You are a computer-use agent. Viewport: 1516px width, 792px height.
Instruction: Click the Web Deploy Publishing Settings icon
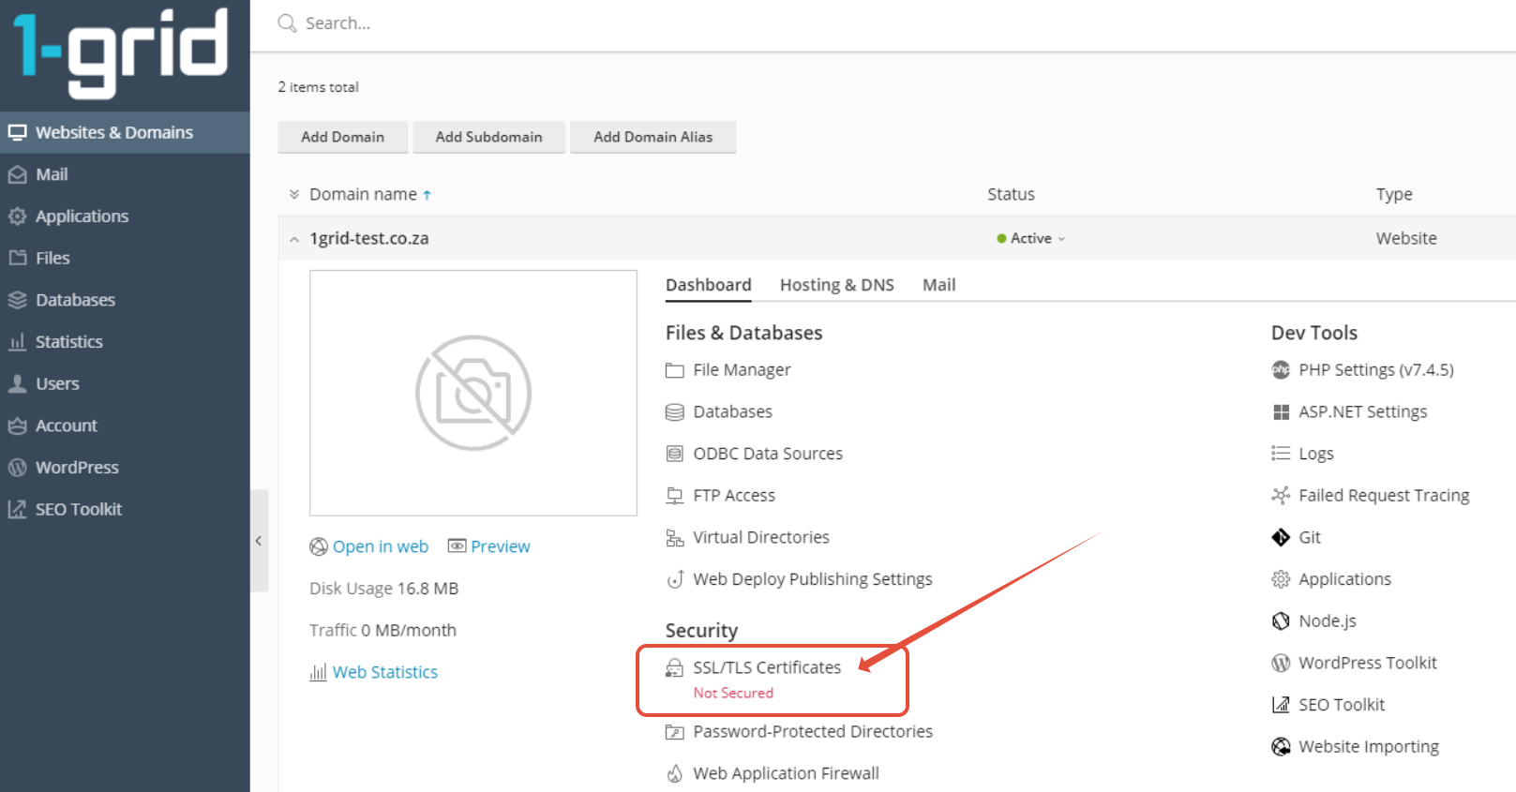675,579
